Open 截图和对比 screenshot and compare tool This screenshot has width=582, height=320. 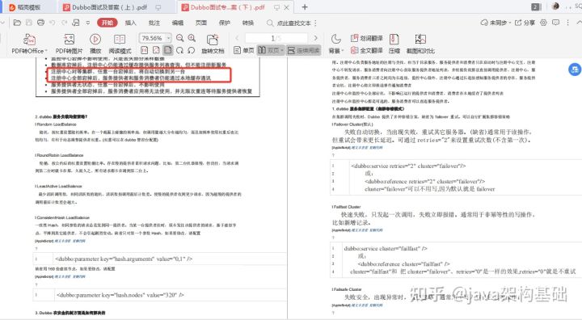(x=420, y=44)
